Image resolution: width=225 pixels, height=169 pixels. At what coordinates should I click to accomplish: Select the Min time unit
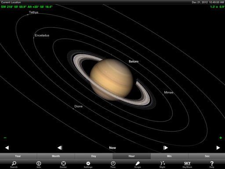pos(169,156)
